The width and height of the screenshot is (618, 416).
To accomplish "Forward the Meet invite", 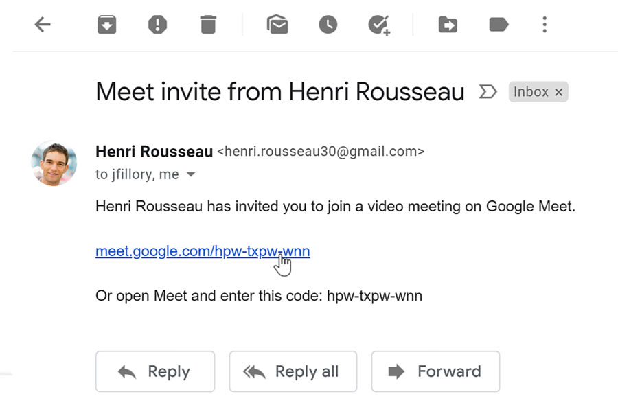I will (x=435, y=371).
